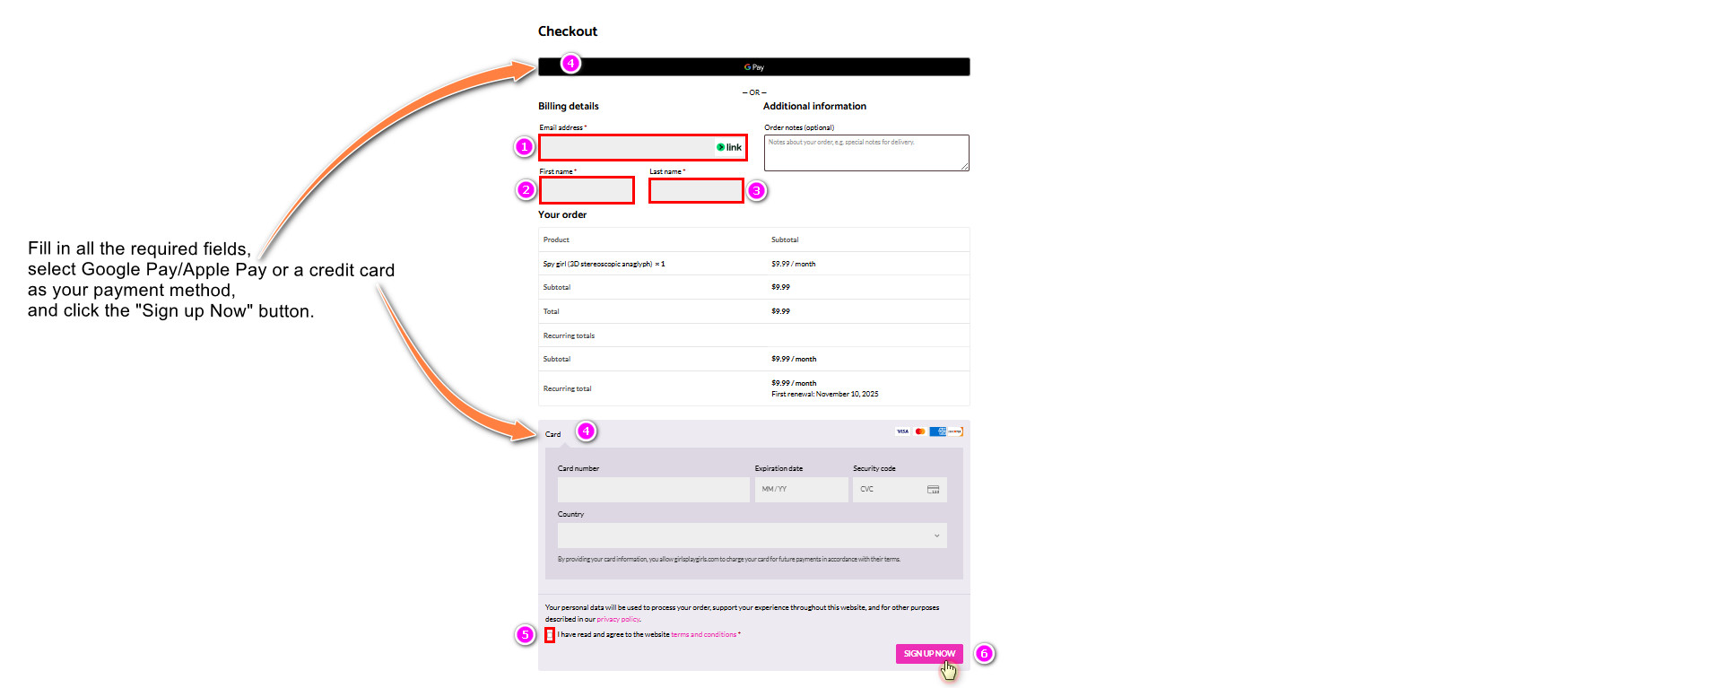Click the Discover card logo

(x=955, y=431)
